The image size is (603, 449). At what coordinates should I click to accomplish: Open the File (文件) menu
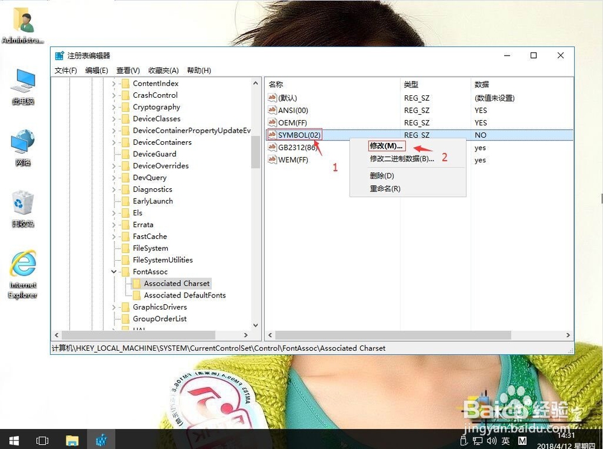[66, 71]
